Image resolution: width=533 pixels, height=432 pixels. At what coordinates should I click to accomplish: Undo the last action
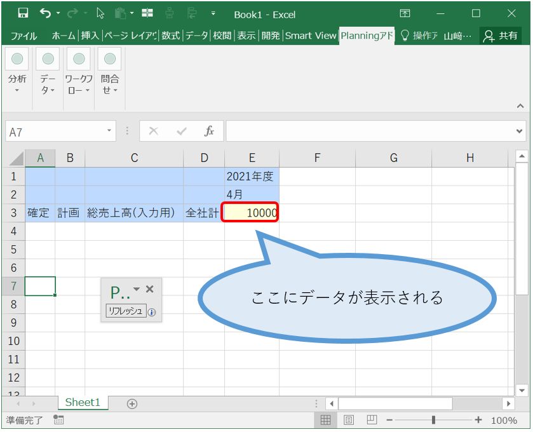45,13
